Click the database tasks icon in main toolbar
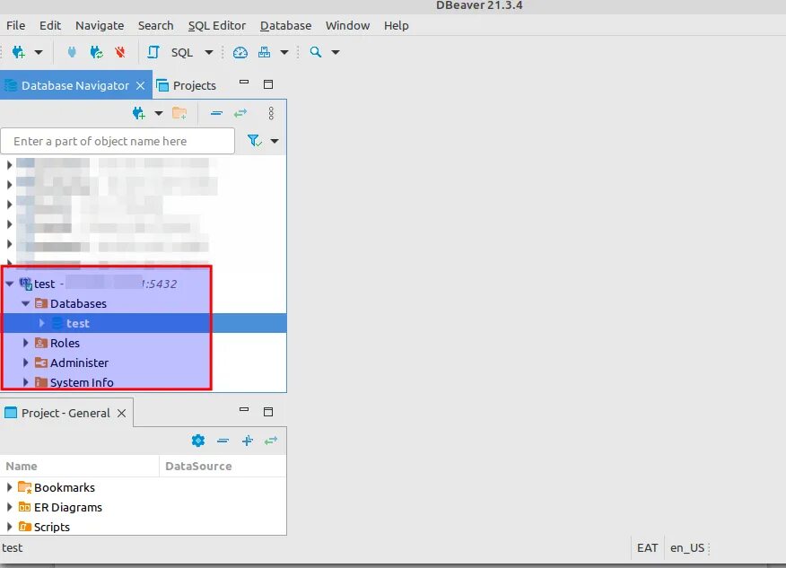The width and height of the screenshot is (786, 568). click(264, 52)
